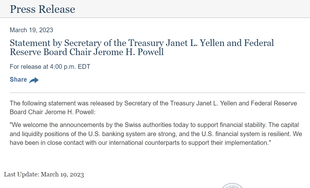Viewport: 310px width, 188px height.
Task: Click the Press Release page heading
Action: point(42,9)
